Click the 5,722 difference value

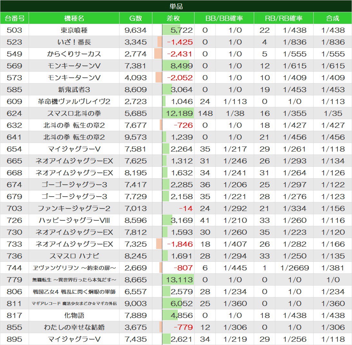click(x=181, y=30)
